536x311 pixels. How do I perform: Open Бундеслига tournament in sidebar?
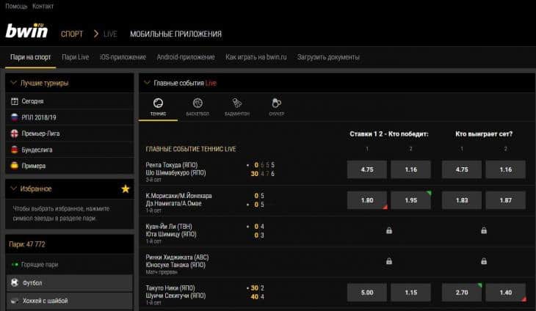(37, 150)
